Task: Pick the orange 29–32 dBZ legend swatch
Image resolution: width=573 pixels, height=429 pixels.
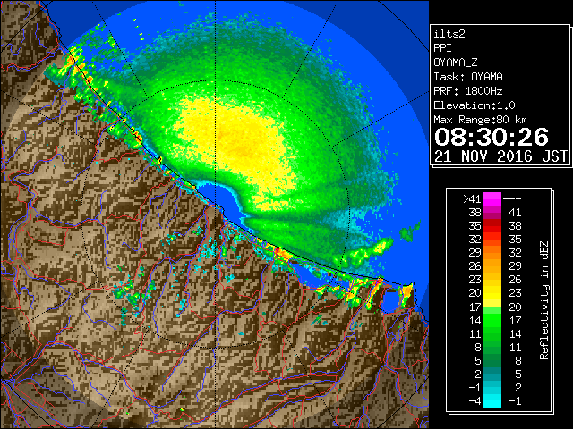Action: click(x=492, y=253)
